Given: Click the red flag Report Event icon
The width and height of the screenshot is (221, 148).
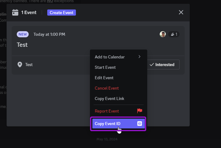Looking at the screenshot, I should [x=140, y=111].
